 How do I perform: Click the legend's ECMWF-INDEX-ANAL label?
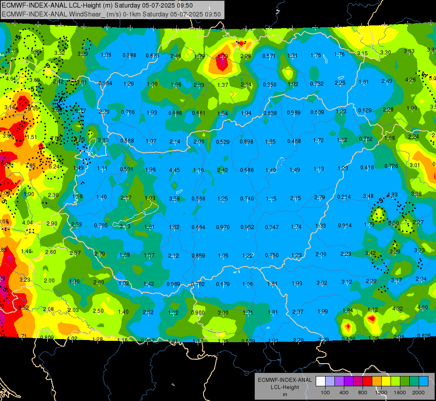click(285, 380)
